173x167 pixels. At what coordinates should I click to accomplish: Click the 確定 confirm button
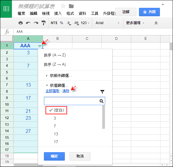tap(54, 156)
